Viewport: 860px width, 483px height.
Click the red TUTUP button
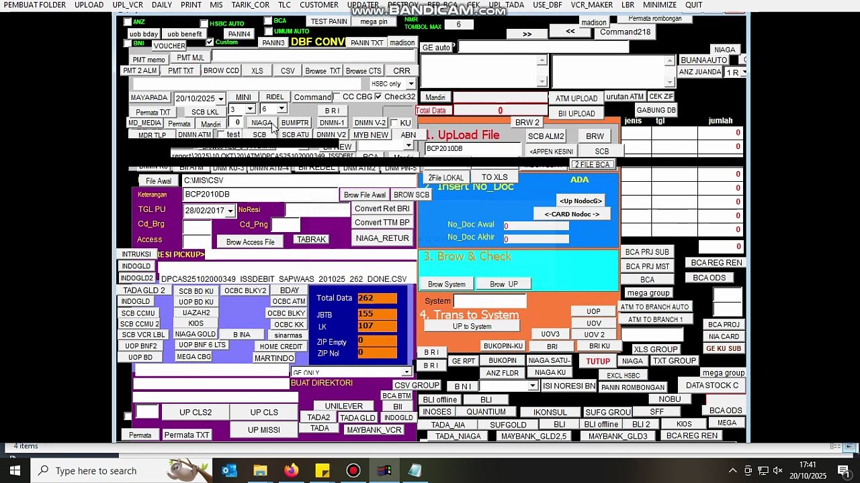pos(598,362)
